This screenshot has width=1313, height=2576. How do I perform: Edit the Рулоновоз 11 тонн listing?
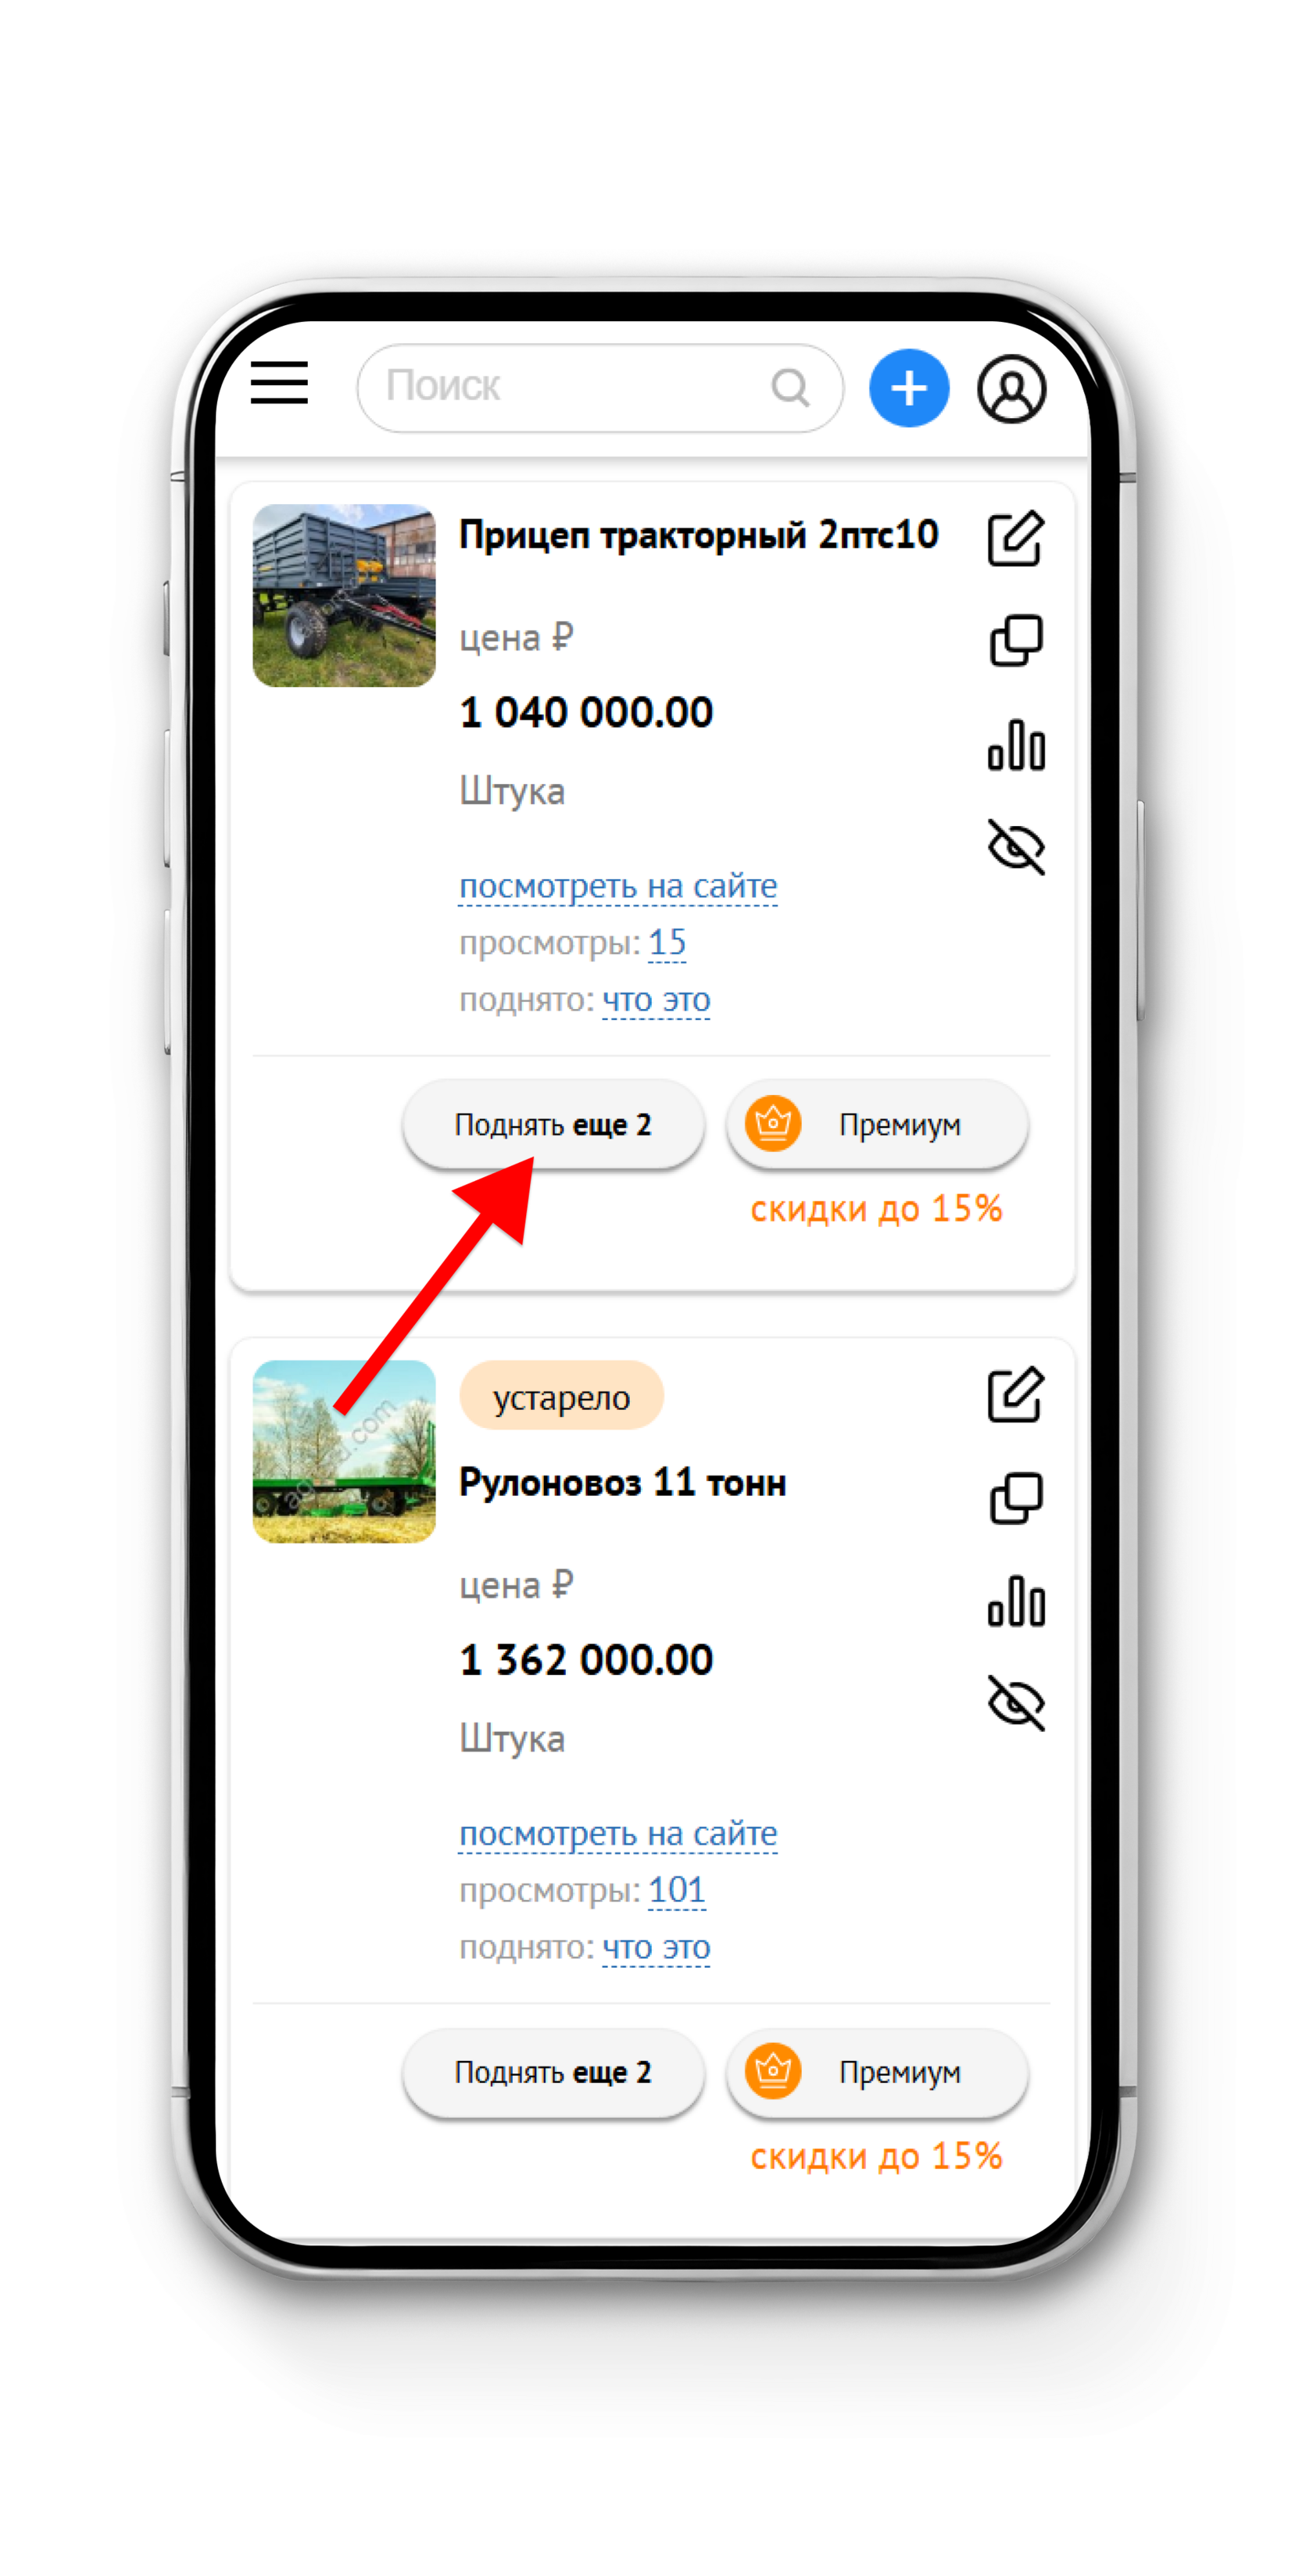coord(1016,1394)
